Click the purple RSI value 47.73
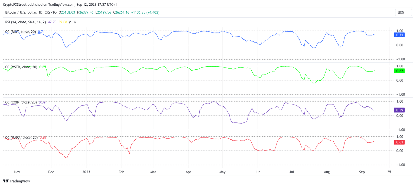 pos(52,22)
